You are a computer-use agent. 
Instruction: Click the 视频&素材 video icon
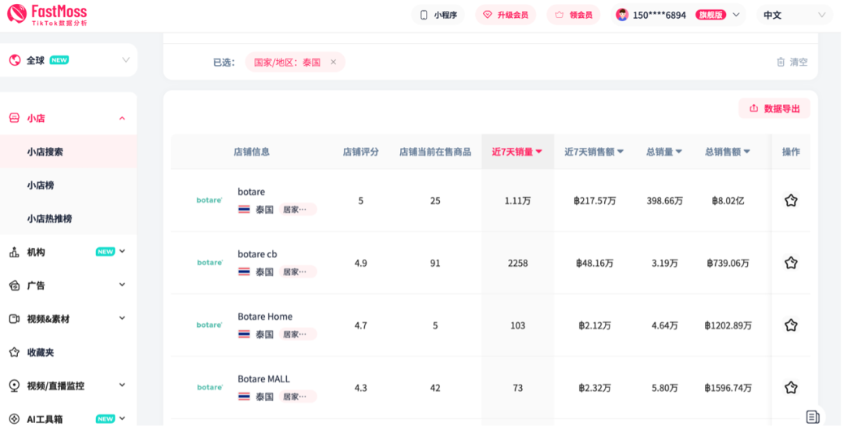pos(15,319)
